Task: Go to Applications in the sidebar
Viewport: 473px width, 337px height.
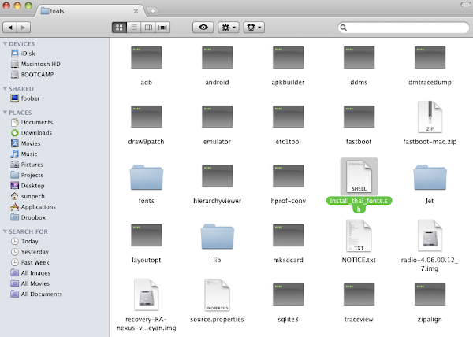Action: click(33, 207)
